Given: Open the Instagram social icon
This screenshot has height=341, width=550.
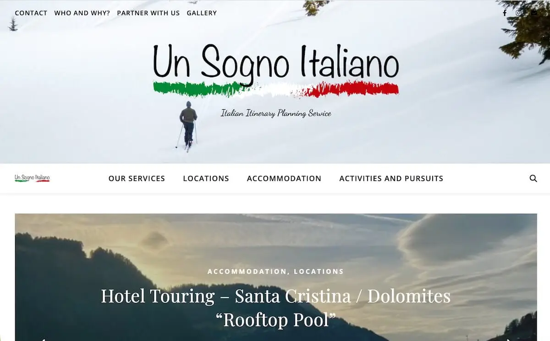Looking at the screenshot, I should coord(519,13).
